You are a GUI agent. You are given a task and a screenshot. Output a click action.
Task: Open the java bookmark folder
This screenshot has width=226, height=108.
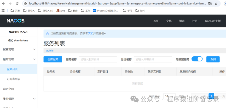61,11
